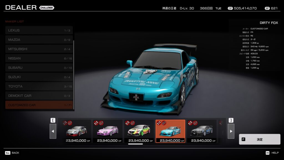The width and height of the screenshot is (284, 160).
Task: Select the SUZUKI maker row
Action: [39, 77]
